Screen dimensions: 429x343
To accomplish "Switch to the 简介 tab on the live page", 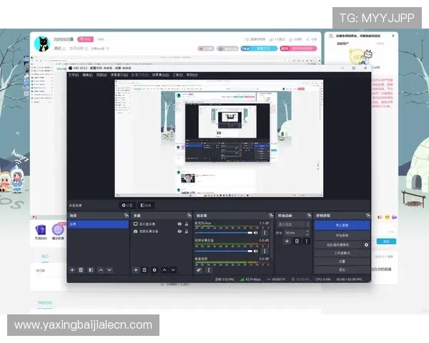I will (x=45, y=257).
